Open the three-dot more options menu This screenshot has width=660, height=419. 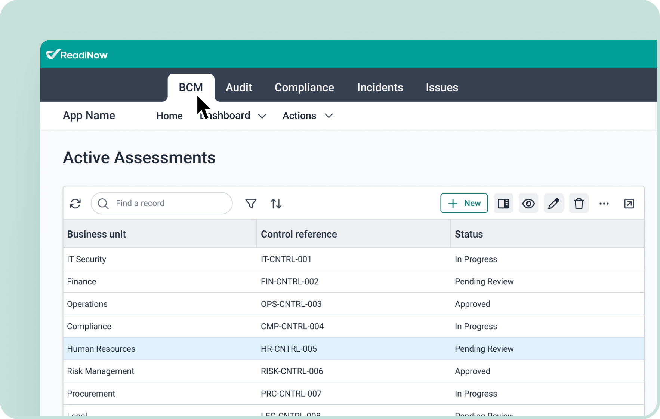(x=604, y=204)
